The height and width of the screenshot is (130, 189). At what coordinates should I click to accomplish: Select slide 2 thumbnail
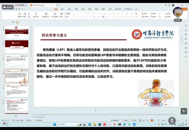pyautogui.click(x=17, y=47)
